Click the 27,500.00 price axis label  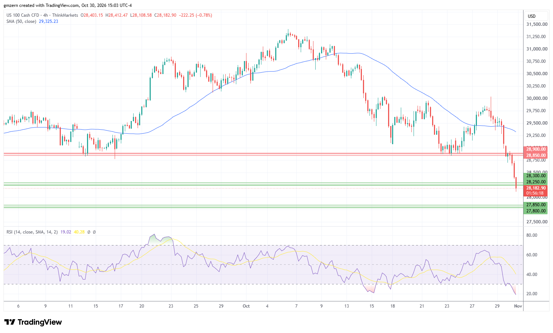coord(537,222)
